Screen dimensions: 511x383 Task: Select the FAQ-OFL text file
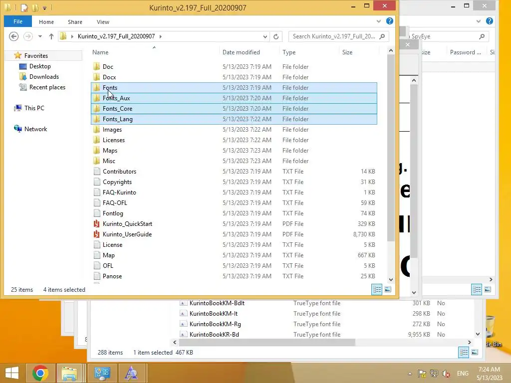234,202
